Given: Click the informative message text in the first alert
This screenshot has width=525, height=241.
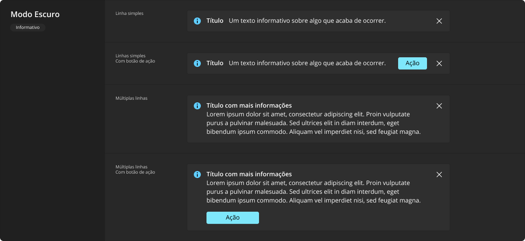Looking at the screenshot, I should pos(307,21).
